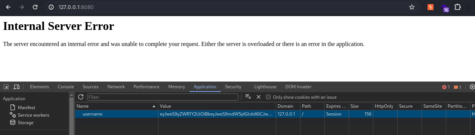
Task: Click the browser forward arrow
Action: [x=22, y=7]
